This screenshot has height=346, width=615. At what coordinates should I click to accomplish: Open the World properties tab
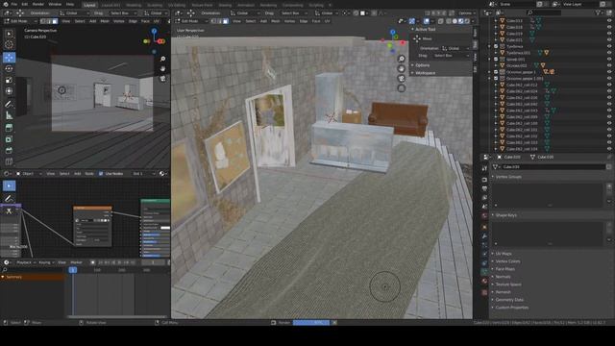point(484,215)
